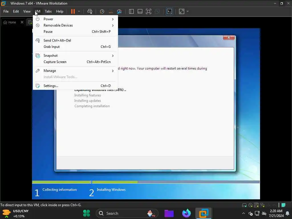Click the VMware Workstation taskbar icon
This screenshot has width=292, height=219.
coord(204,213)
